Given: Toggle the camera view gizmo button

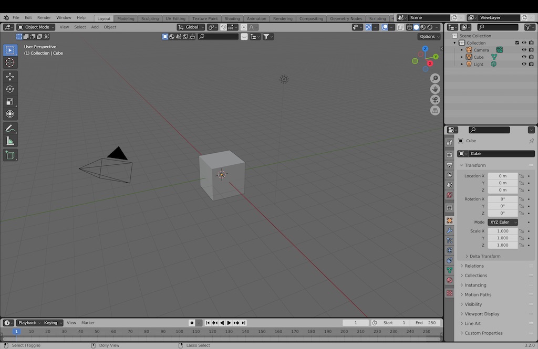Looking at the screenshot, I should tap(435, 100).
